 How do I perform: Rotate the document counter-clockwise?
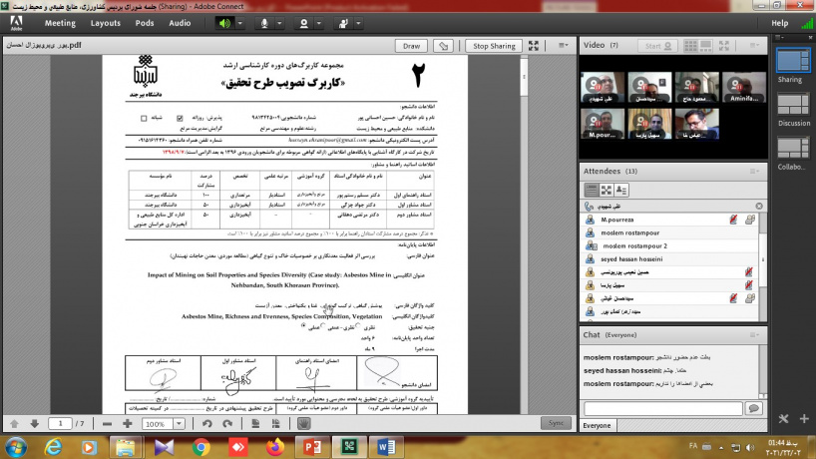(206, 424)
